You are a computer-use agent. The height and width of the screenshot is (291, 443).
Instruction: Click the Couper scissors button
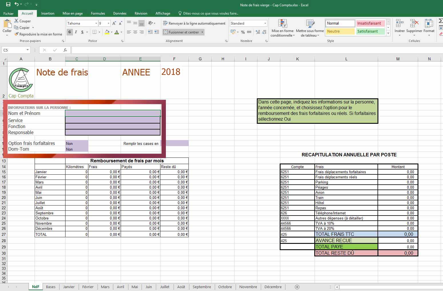coord(22,21)
